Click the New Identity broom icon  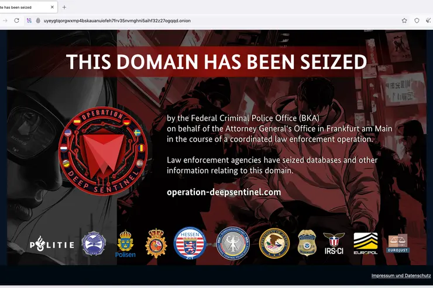coord(428,20)
